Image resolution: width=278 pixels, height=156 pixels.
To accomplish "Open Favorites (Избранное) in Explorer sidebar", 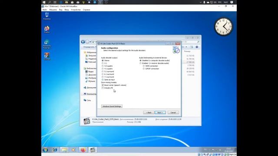I will [x=90, y=52].
